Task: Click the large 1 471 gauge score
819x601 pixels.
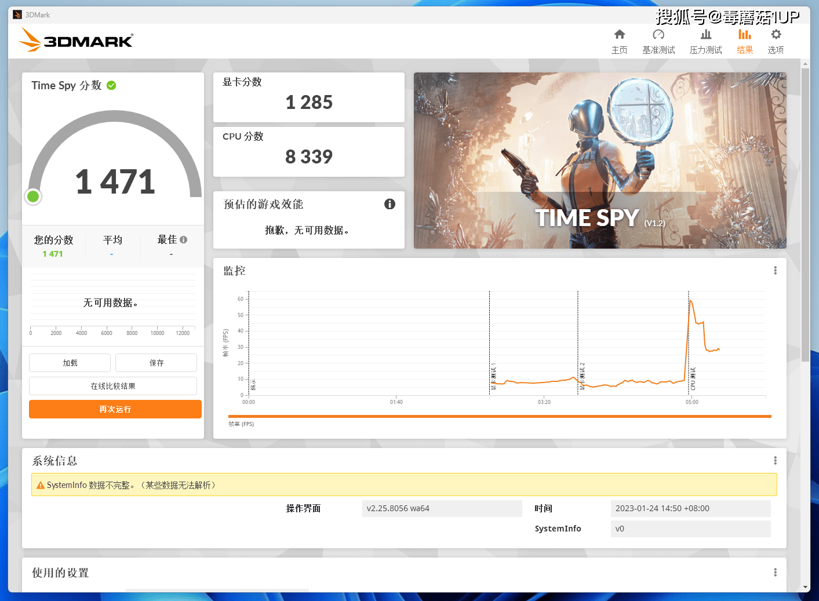Action: [x=115, y=181]
